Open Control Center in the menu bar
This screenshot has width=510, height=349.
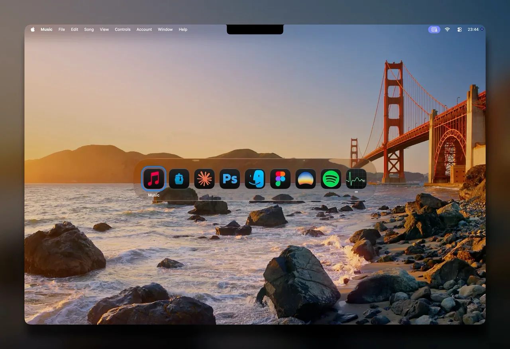point(459,30)
